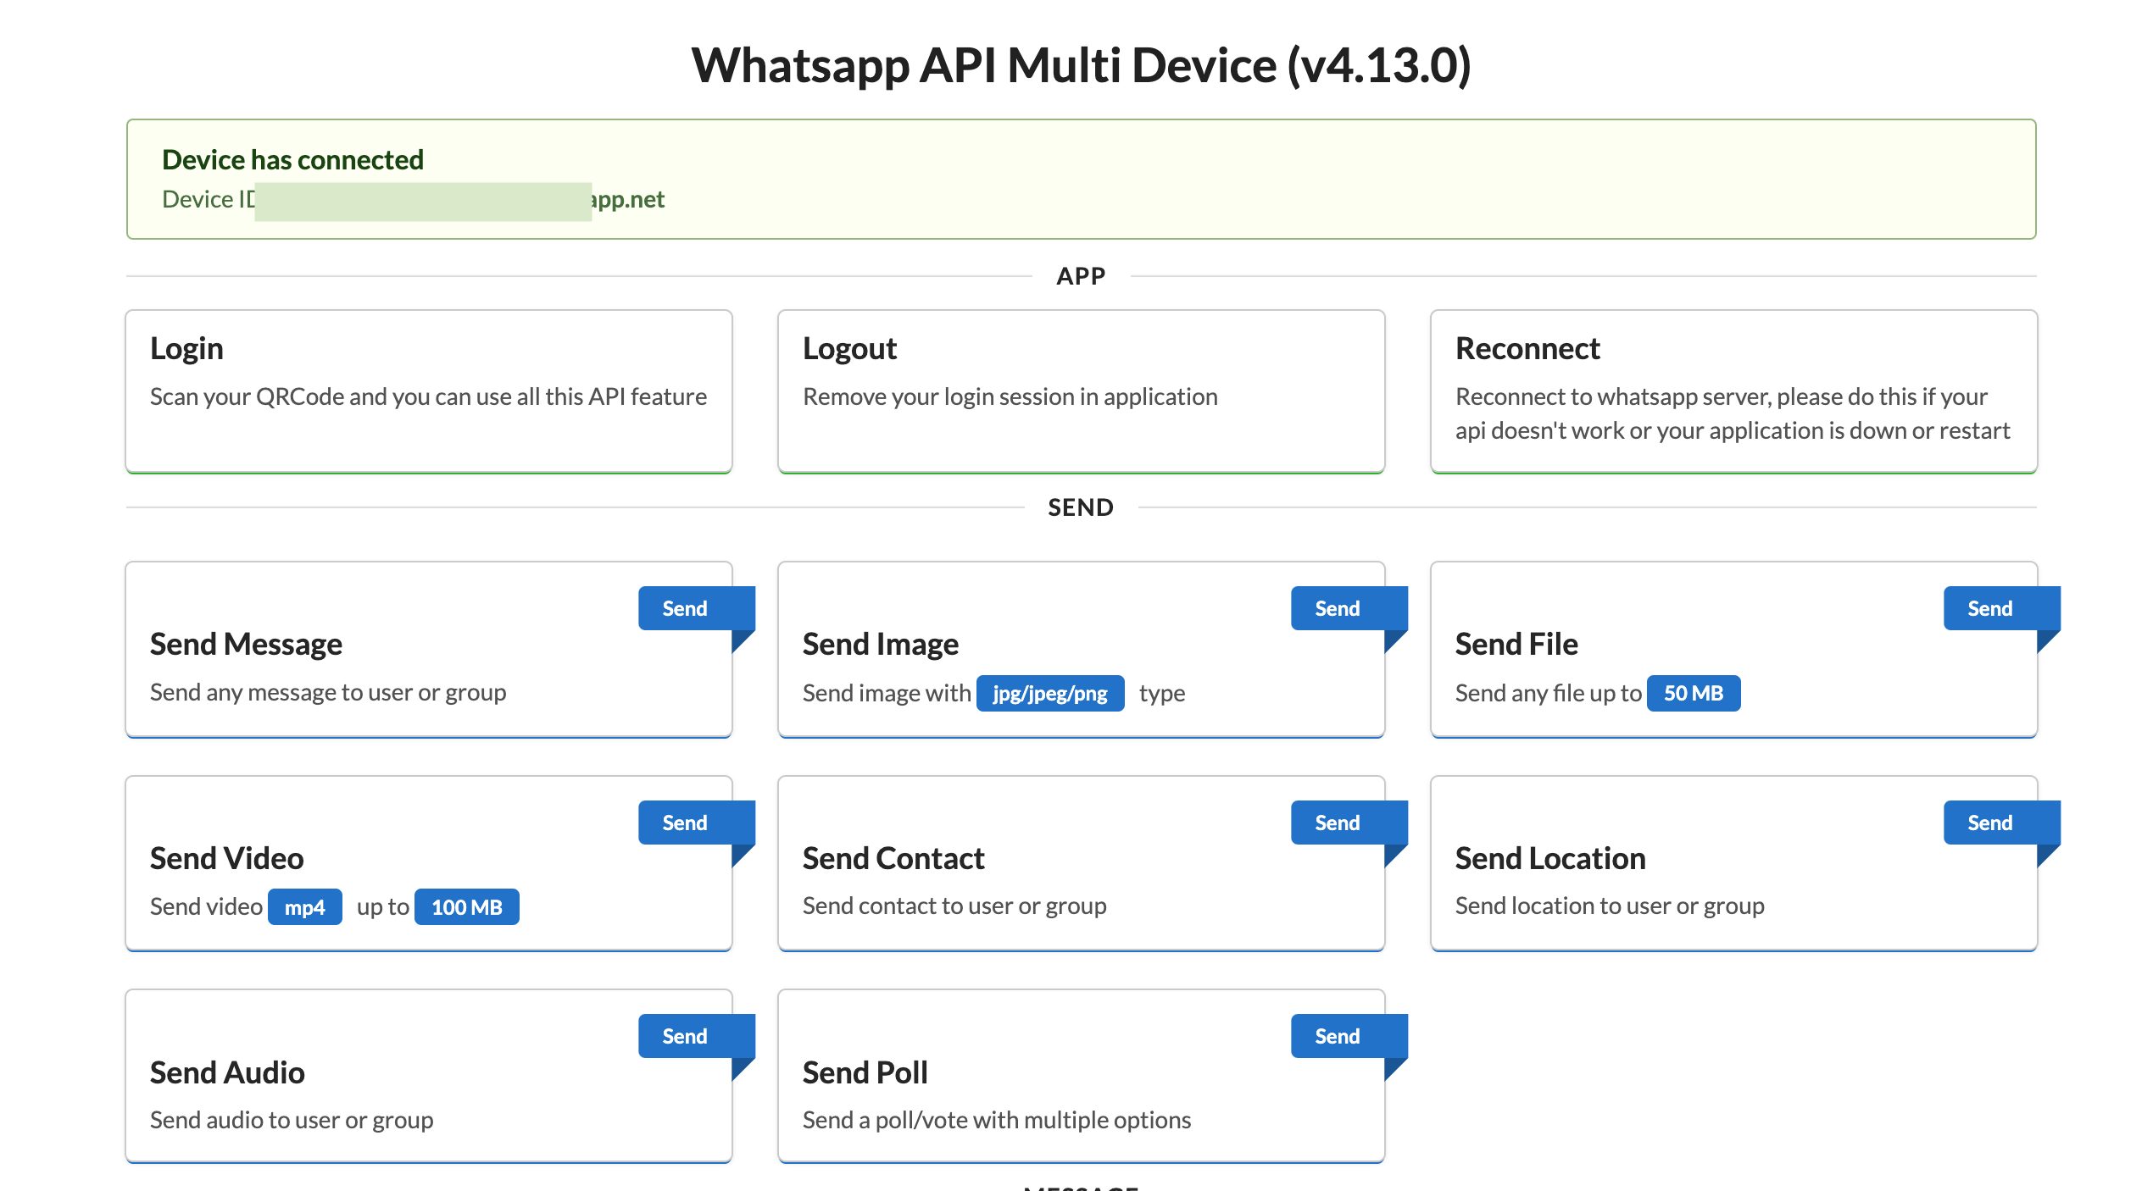
Task: Select the APP section tab
Action: click(1077, 277)
